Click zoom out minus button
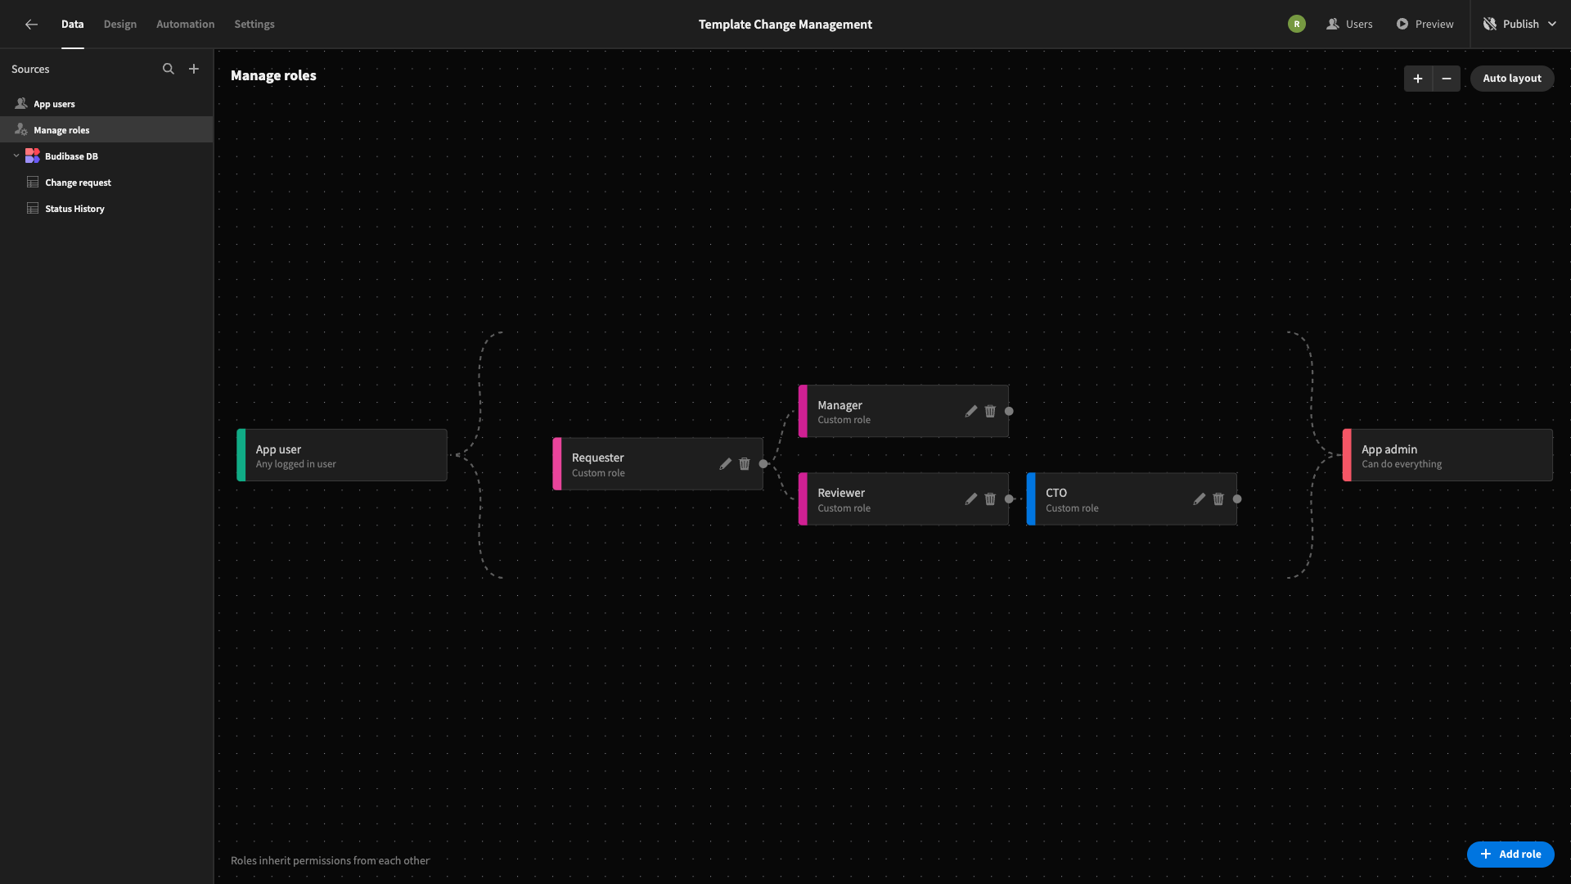 1446,77
